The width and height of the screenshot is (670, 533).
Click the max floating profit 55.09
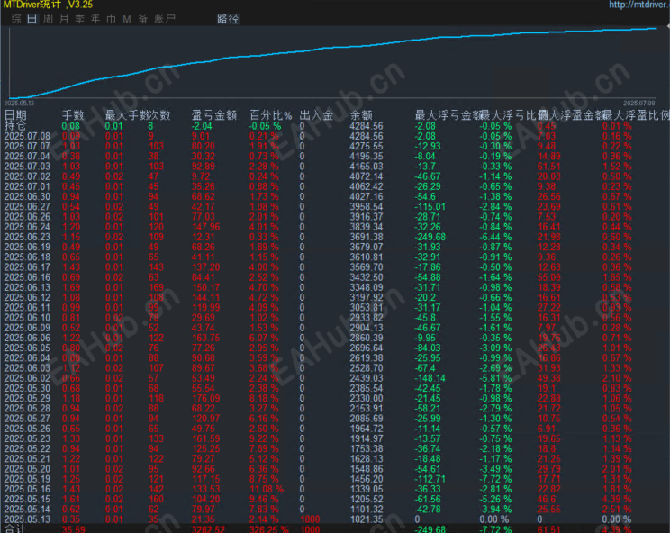click(x=549, y=276)
